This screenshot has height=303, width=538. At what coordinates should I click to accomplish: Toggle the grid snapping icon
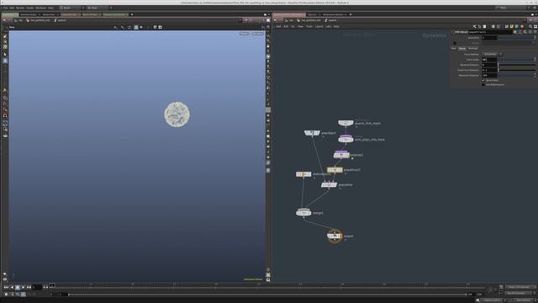(5, 98)
